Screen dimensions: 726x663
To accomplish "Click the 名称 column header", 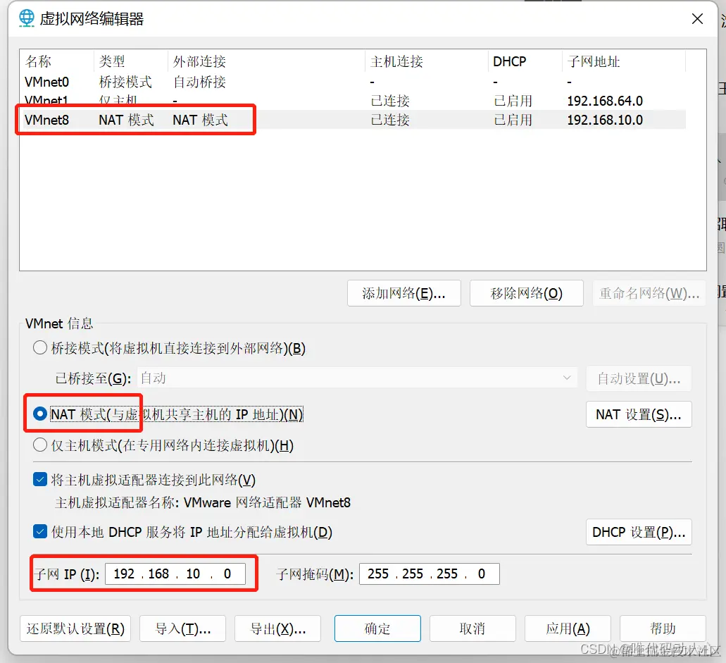I will [58, 61].
